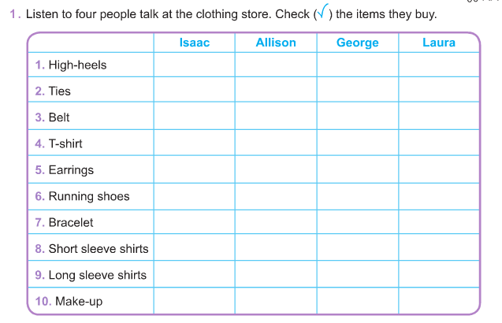The height and width of the screenshot is (323, 502).
Task: Click the Running shoes row label
Action: coord(88,196)
